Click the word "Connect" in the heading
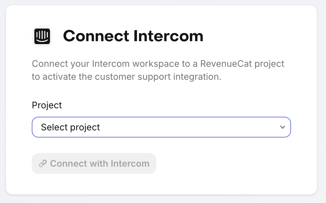The width and height of the screenshot is (326, 203). coord(96,36)
